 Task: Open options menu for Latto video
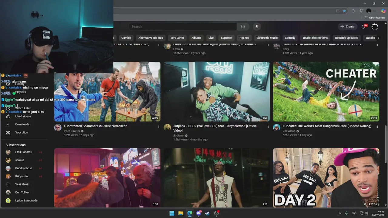(x=268, y=45)
